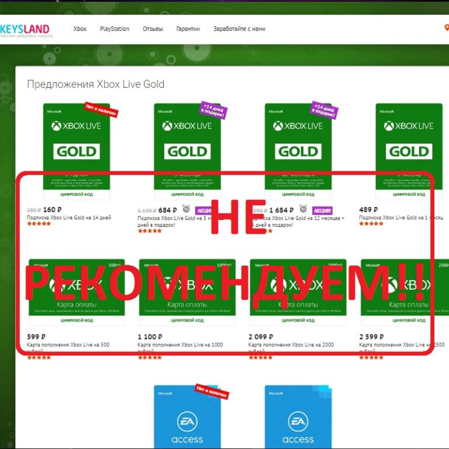Image resolution: width=449 pixels, height=449 pixels.
Task: Click Нет в наличии badge on EA Access card
Action: point(212,392)
